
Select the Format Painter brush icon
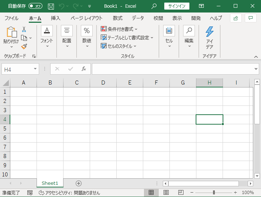click(24, 46)
